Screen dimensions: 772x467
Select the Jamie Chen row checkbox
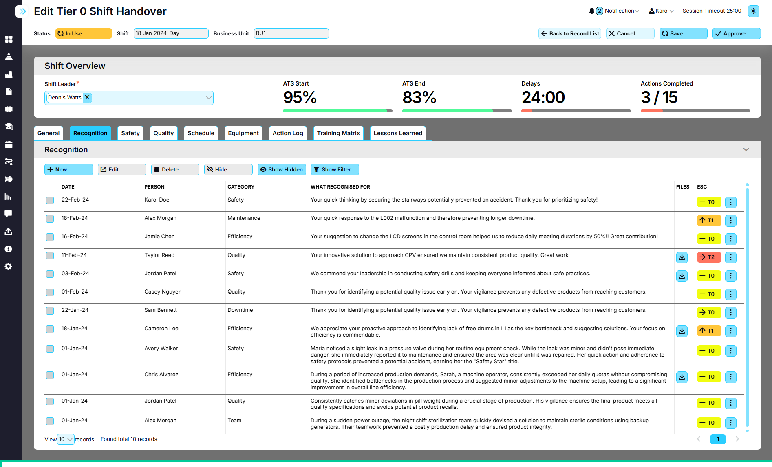click(x=50, y=237)
